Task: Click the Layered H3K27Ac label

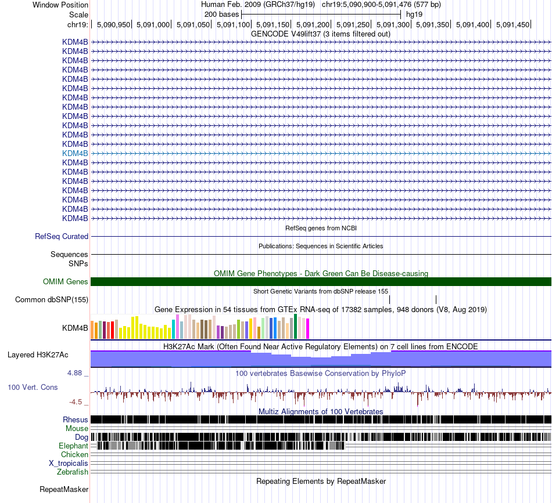Action: tap(38, 354)
